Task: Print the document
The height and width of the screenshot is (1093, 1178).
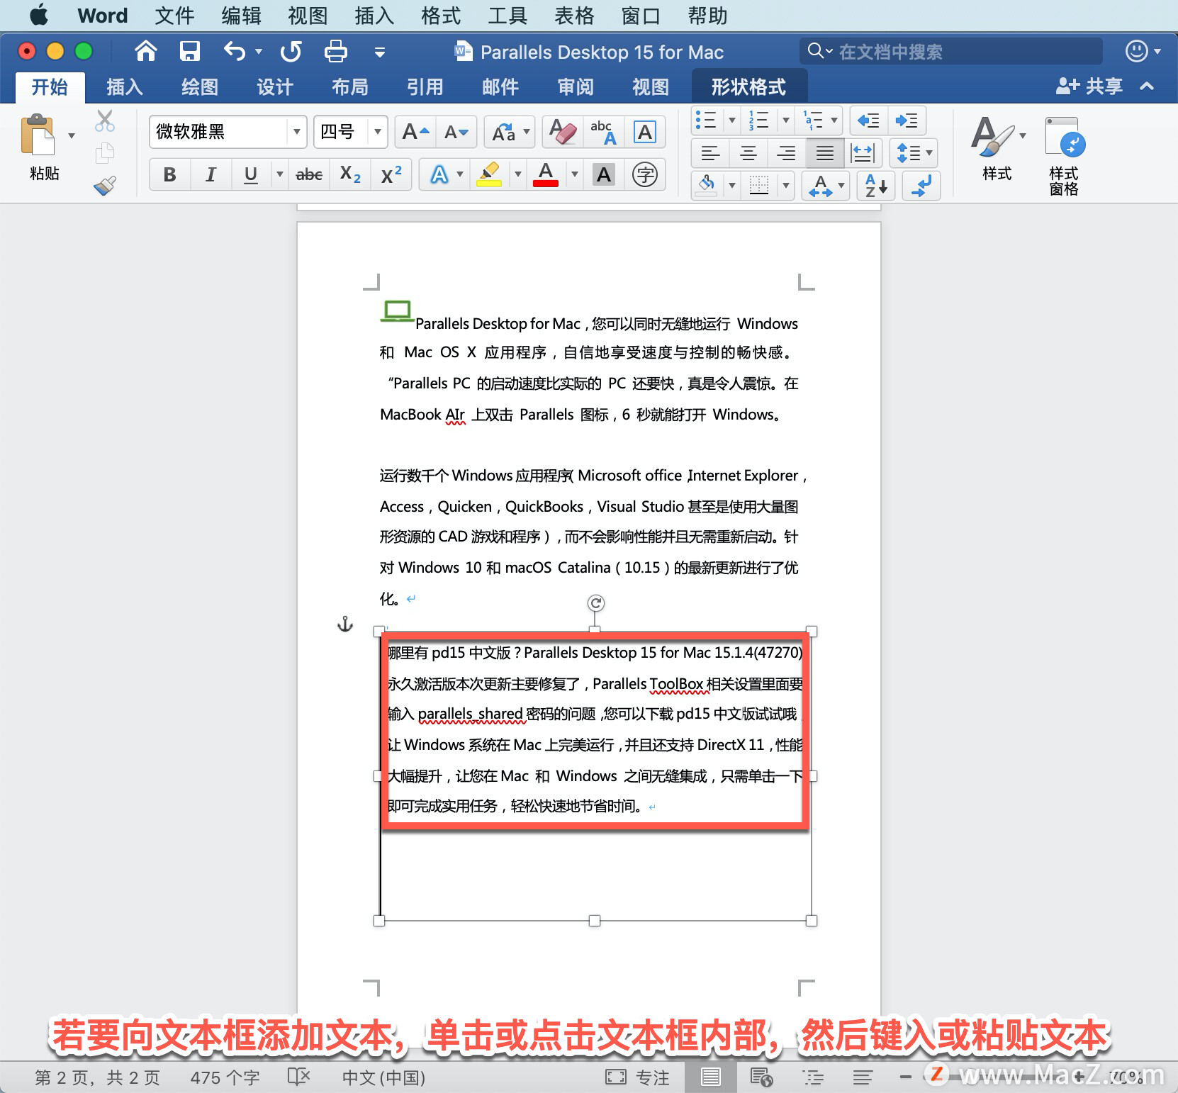Action: click(335, 51)
